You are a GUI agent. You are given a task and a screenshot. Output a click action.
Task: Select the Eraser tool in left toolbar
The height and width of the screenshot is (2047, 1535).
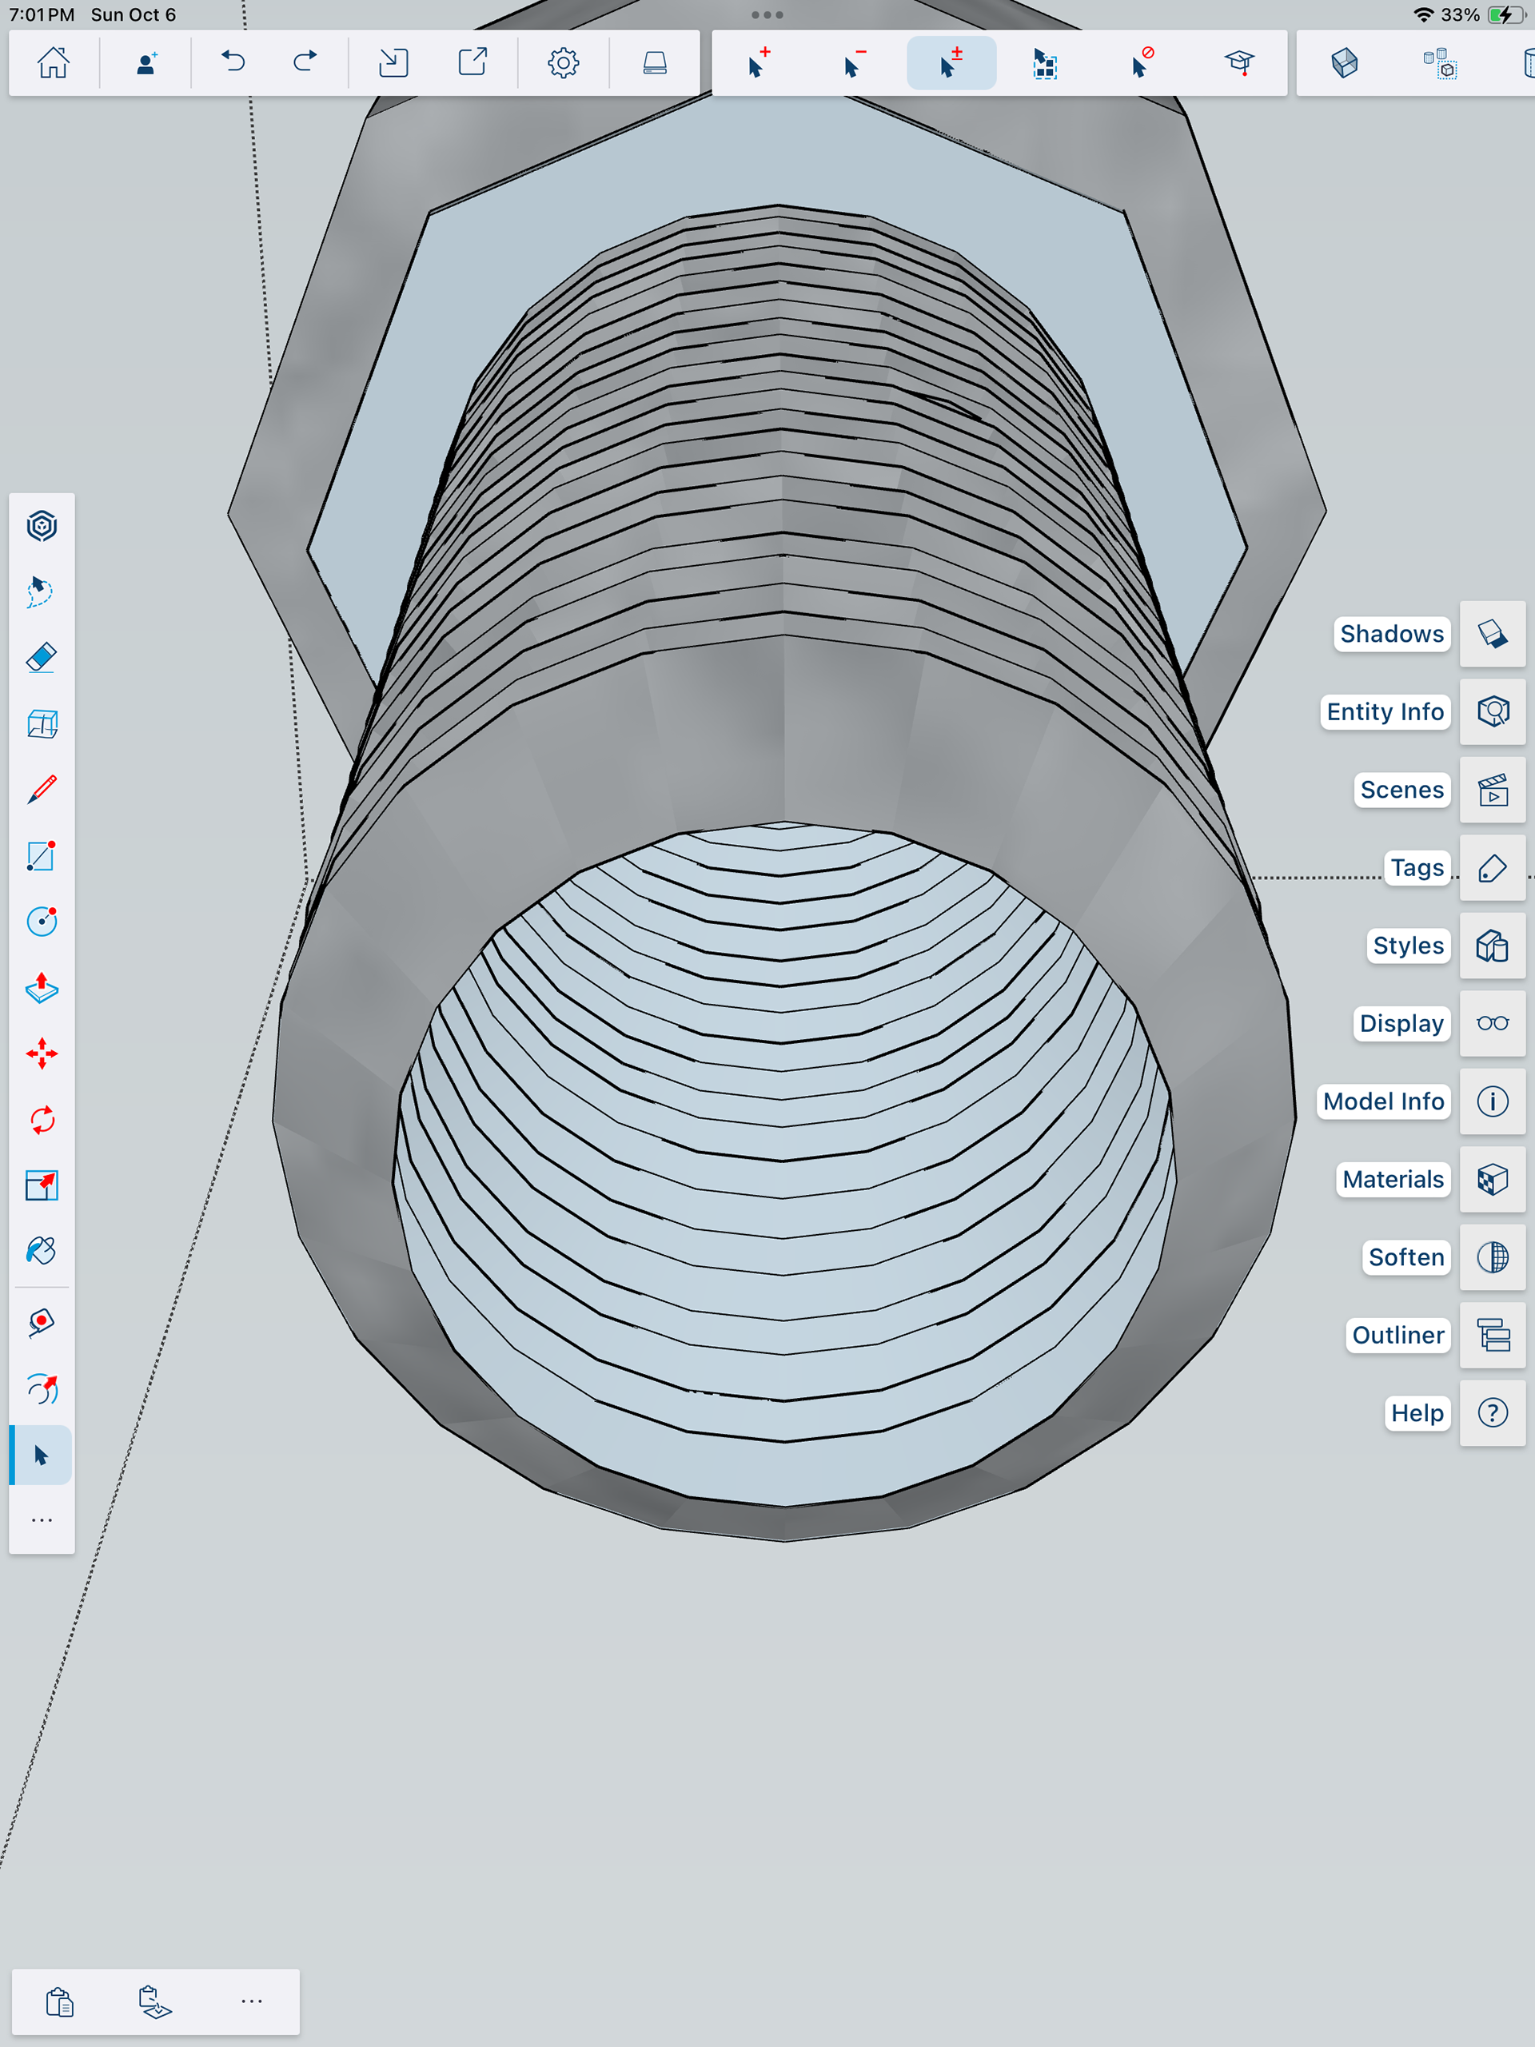[42, 658]
